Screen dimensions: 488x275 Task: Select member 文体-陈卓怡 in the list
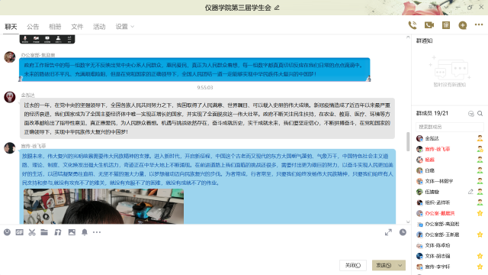coord(449,245)
